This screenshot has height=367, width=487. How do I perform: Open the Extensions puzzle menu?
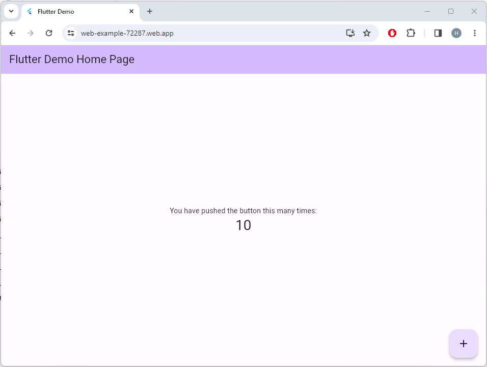[411, 33]
